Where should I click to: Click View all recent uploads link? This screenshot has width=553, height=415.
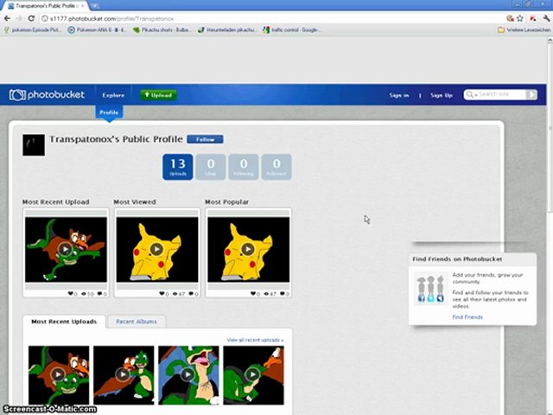click(x=255, y=340)
